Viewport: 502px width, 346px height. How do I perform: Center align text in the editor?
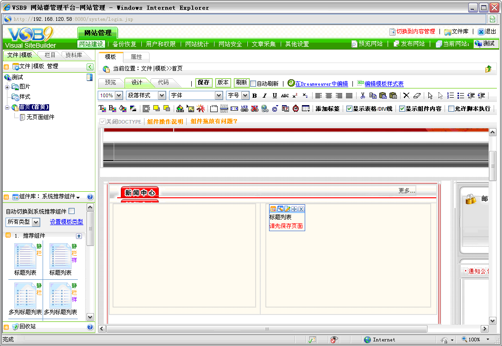pyautogui.click(x=329, y=96)
